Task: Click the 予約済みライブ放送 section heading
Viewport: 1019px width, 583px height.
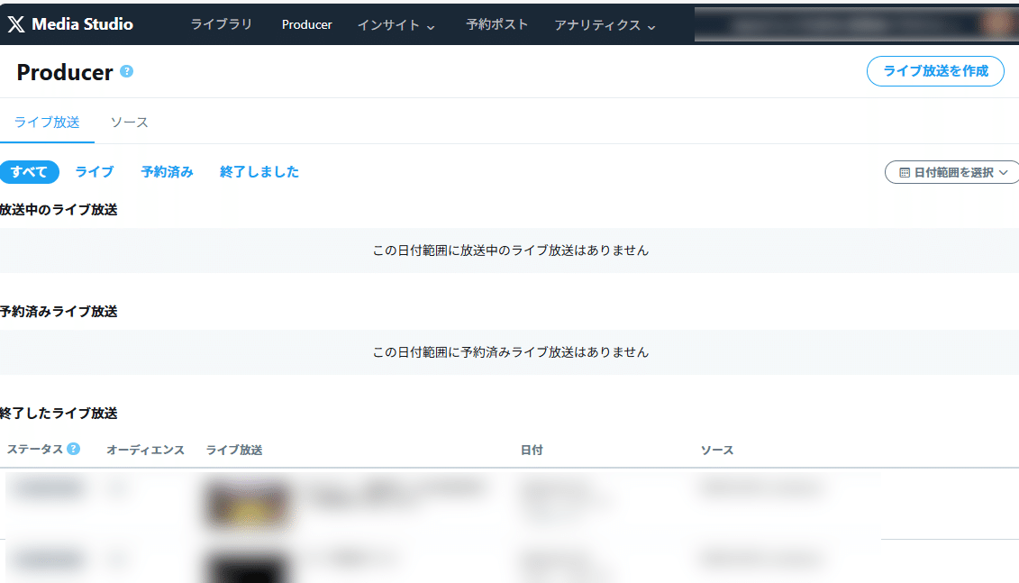Action: (x=59, y=311)
